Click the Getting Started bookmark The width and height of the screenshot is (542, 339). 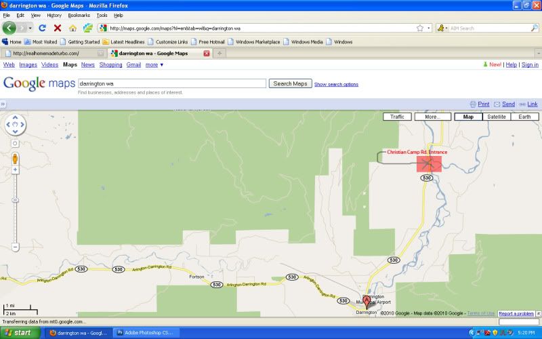[80, 42]
